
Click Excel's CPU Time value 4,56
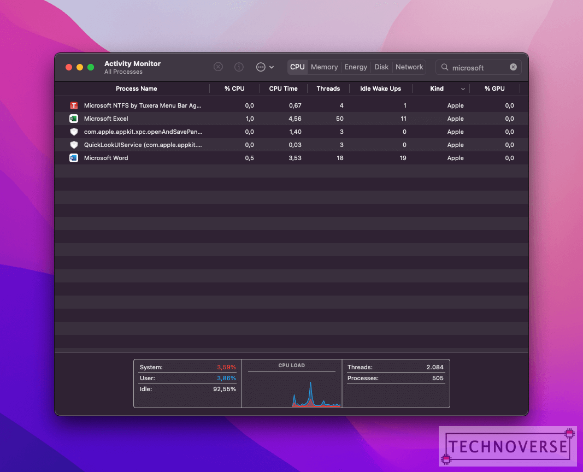295,119
